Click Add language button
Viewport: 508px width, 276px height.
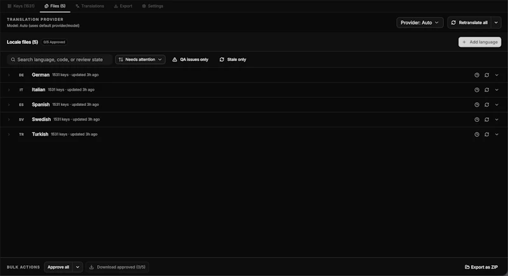coord(479,42)
